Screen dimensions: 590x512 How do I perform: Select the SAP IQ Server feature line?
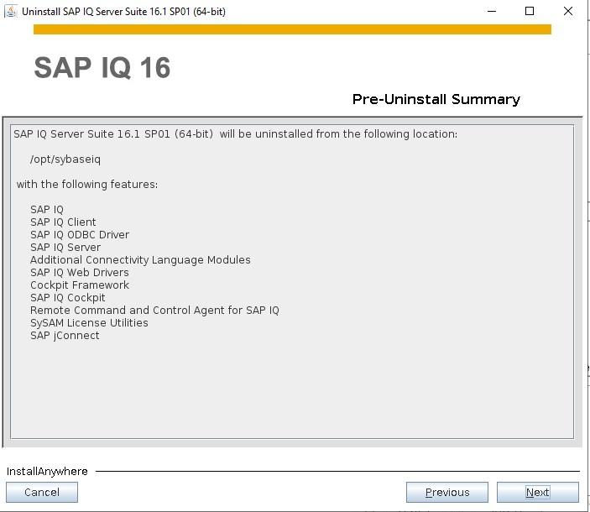(65, 247)
